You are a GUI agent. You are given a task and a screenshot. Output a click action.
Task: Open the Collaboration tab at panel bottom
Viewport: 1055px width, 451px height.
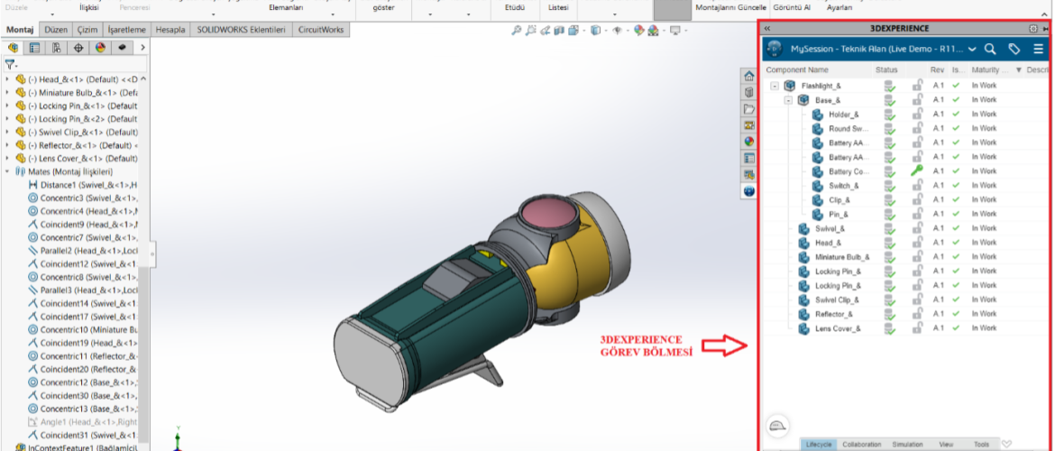coord(861,444)
